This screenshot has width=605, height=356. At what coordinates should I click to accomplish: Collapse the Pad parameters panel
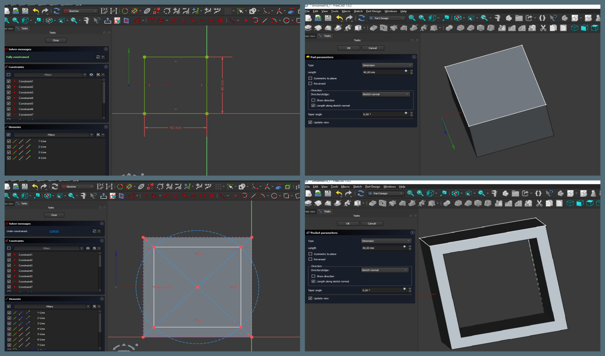tap(414, 57)
